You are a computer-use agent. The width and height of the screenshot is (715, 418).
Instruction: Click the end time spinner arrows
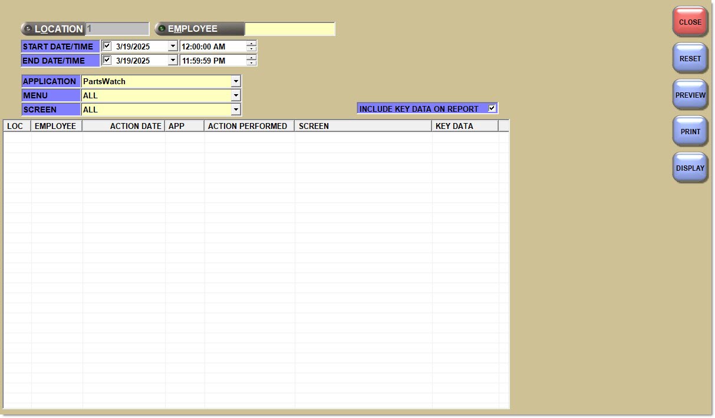252,60
